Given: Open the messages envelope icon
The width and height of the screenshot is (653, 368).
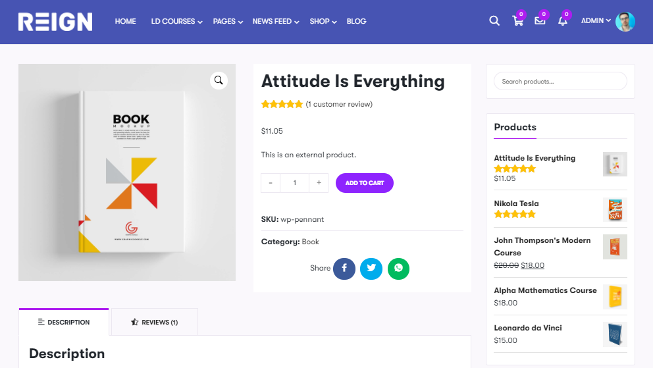Looking at the screenshot, I should [540, 21].
